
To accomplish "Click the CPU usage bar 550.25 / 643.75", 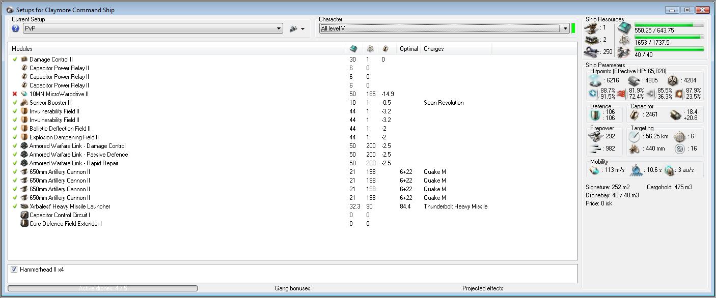I will [x=669, y=25].
